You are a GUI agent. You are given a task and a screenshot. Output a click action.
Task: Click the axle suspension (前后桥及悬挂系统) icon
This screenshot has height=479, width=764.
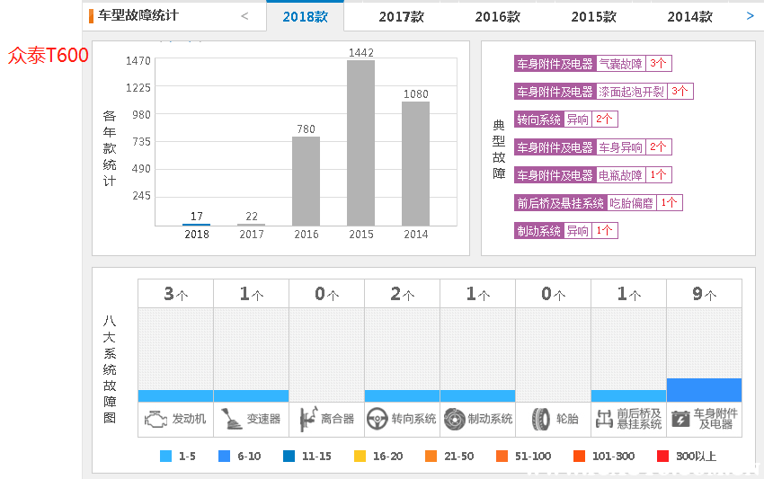(604, 419)
